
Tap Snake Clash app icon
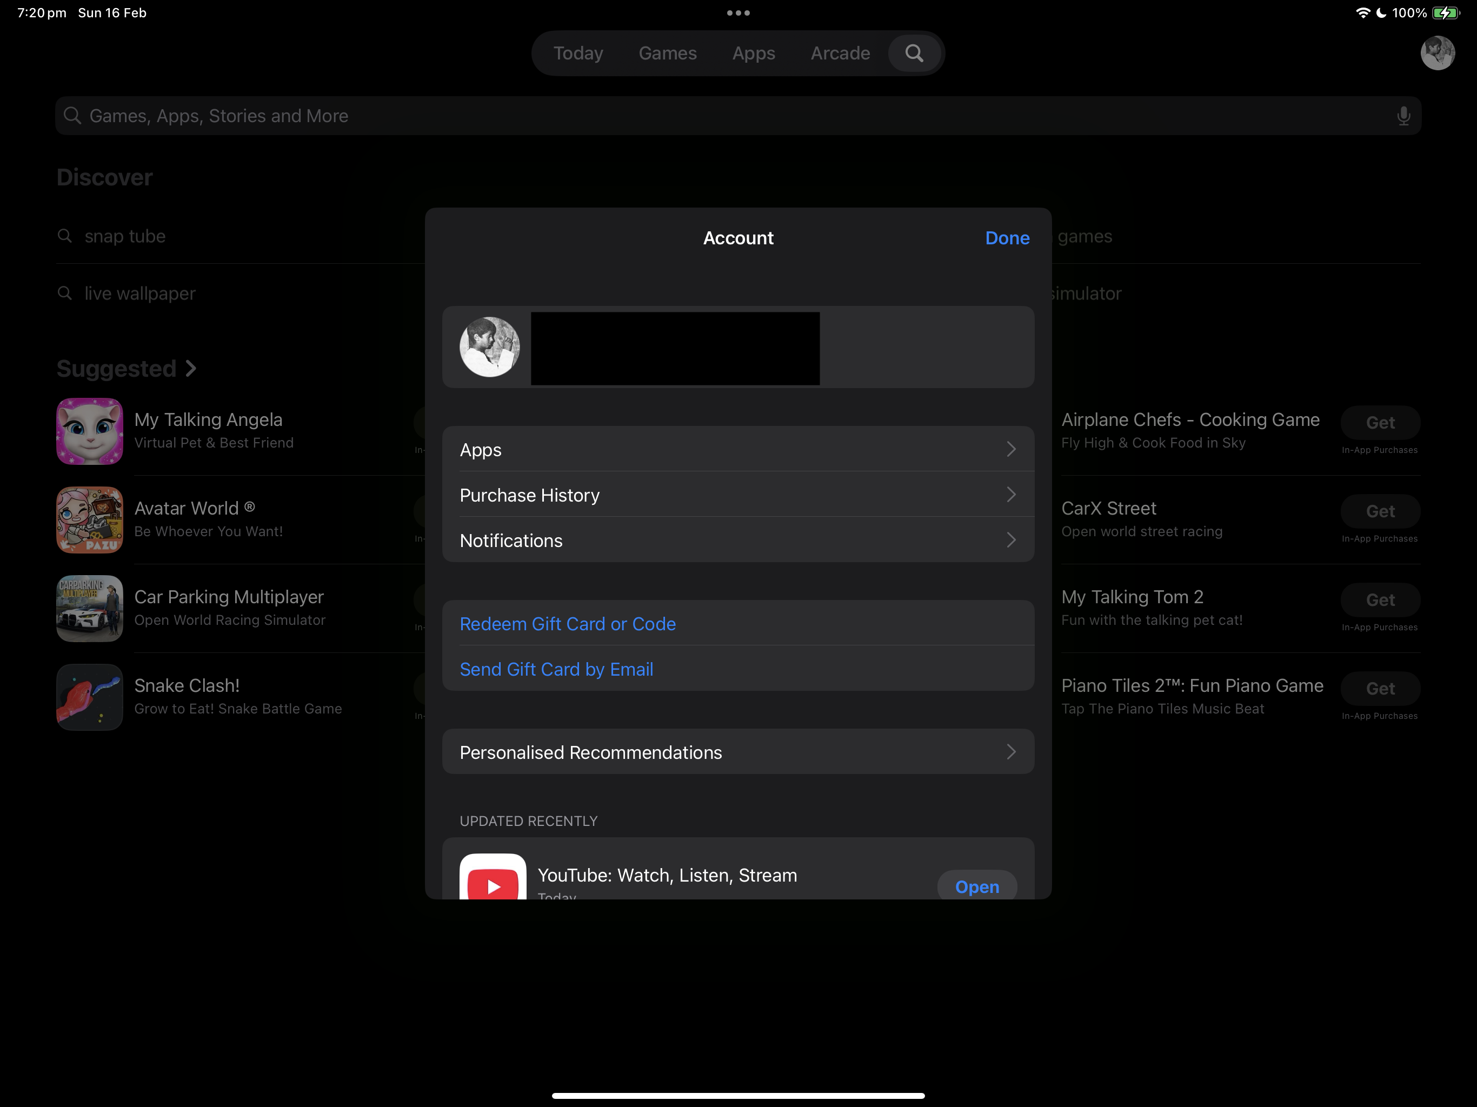click(90, 697)
